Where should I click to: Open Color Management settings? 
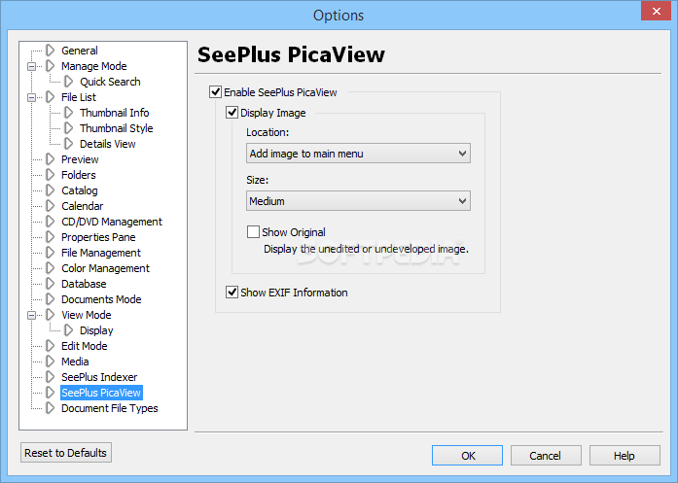[x=105, y=268]
